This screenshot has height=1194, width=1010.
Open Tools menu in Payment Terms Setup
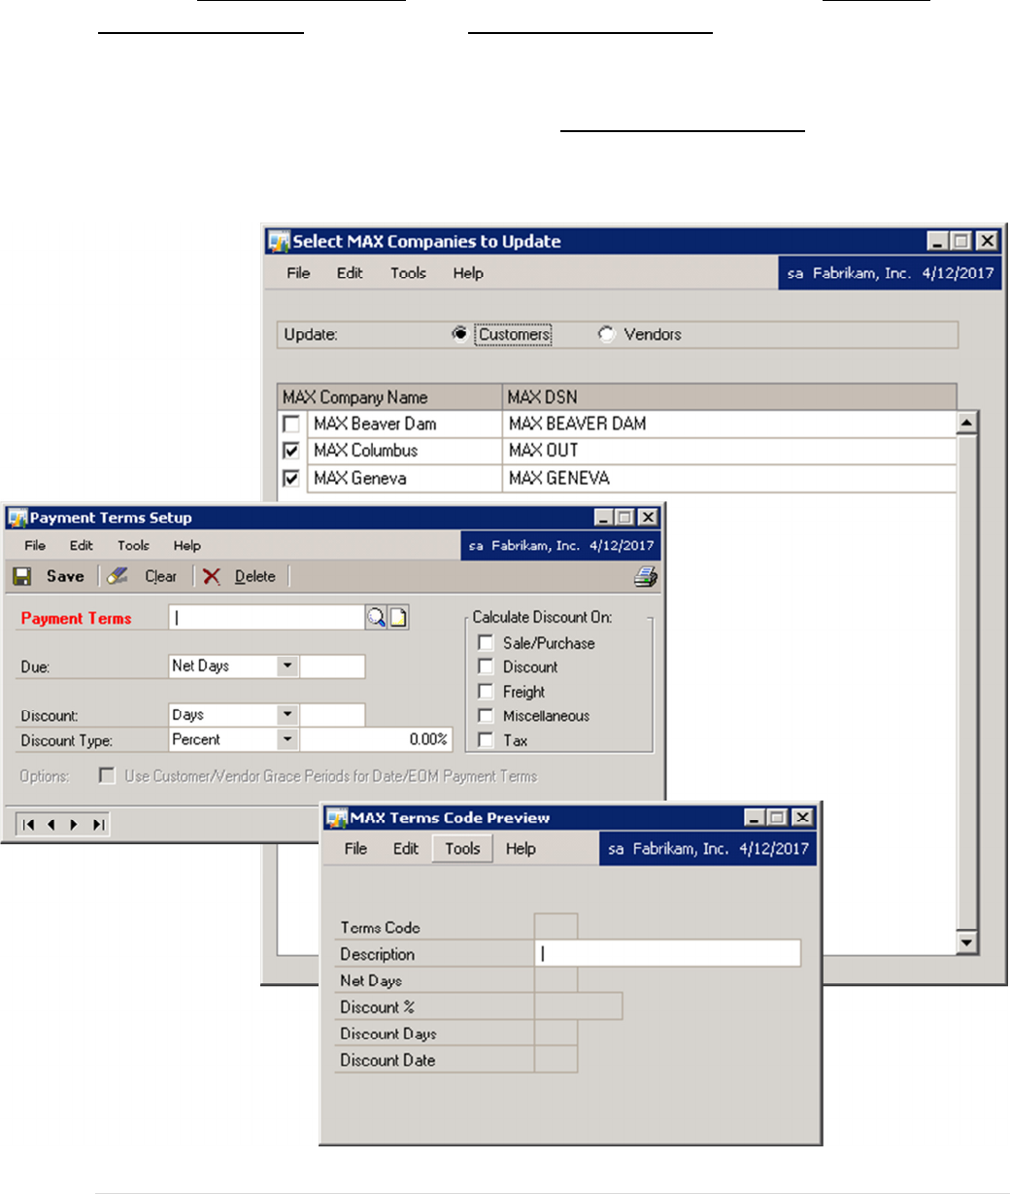[134, 546]
